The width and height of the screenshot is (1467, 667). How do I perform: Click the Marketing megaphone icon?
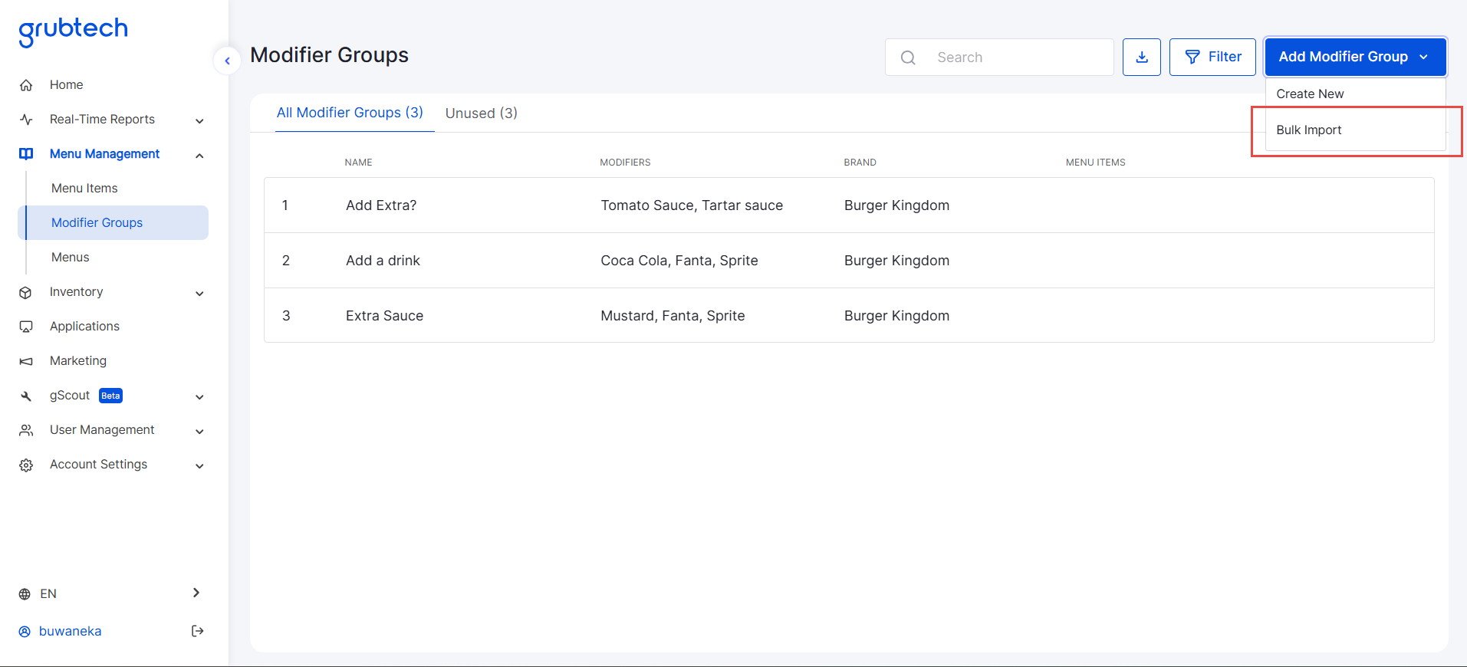point(26,361)
